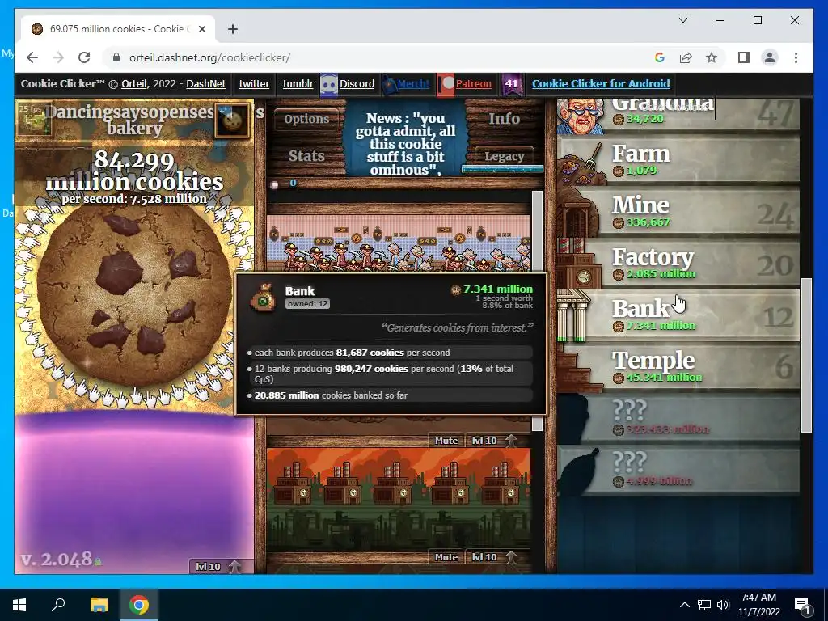The image size is (828, 621).
Task: Open the Orteil link
Action: pos(134,84)
